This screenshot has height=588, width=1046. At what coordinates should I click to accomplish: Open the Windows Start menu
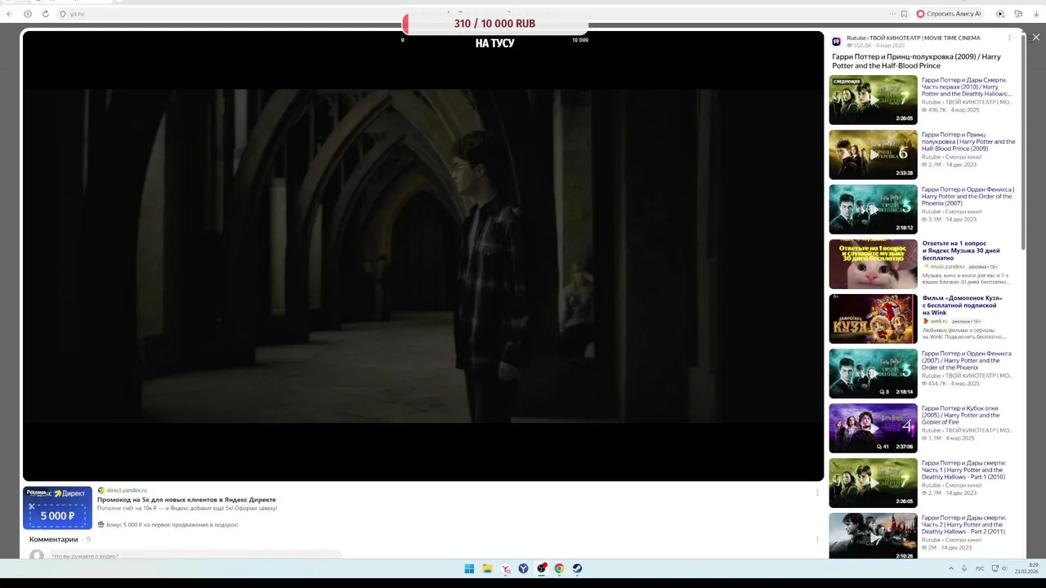pos(469,568)
